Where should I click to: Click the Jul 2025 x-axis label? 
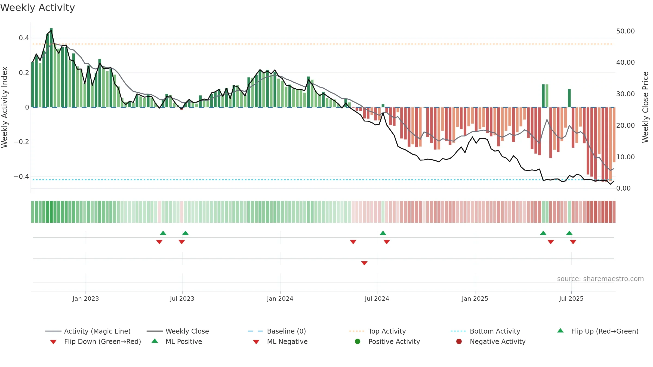(571, 299)
